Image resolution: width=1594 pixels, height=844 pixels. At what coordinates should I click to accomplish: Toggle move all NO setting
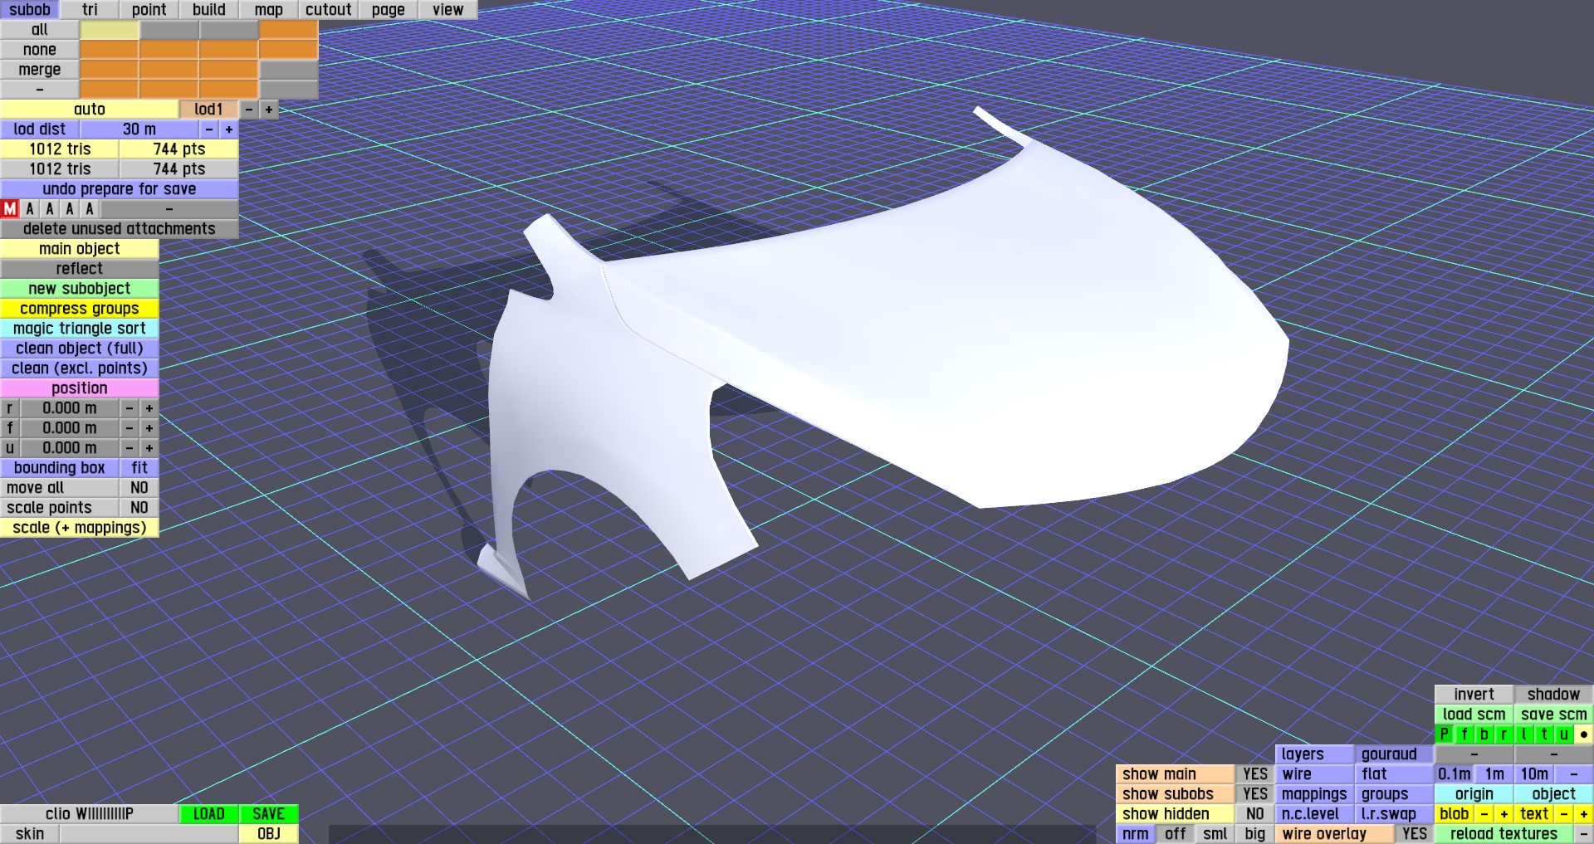pyautogui.click(x=139, y=488)
